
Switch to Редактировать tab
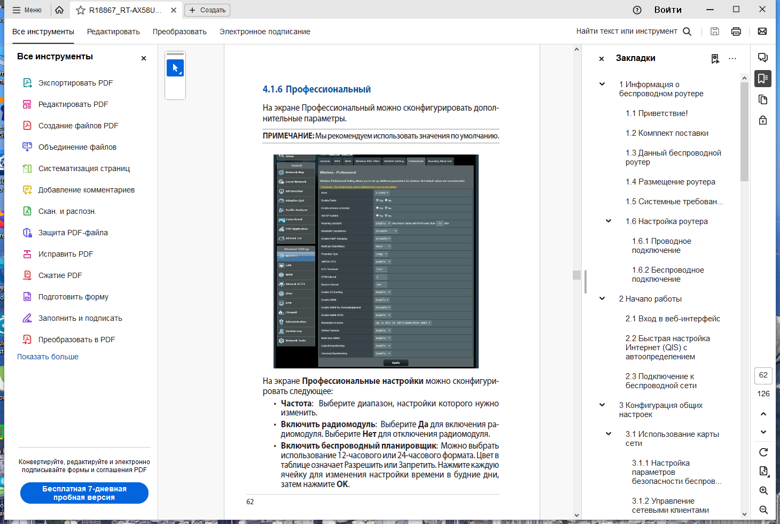point(113,32)
